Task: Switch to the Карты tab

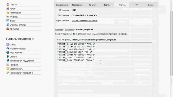Action: 107,5
